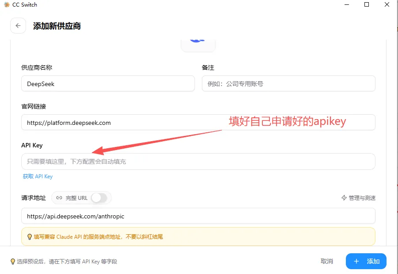Screen dimensions: 398x274
Task: Click the DeepSeek provider icon thumbnail
Action: point(198,45)
